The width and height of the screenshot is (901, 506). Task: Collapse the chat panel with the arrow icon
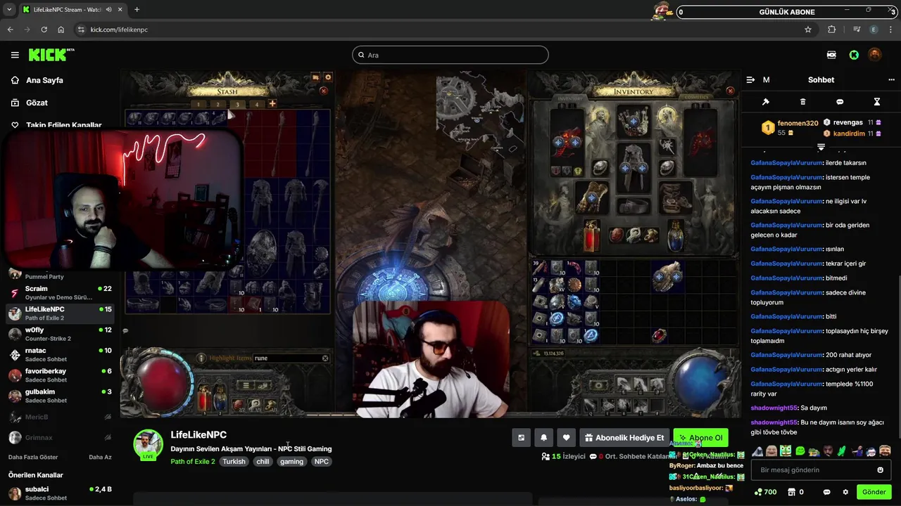[750, 80]
